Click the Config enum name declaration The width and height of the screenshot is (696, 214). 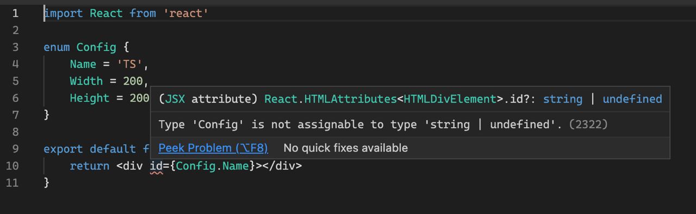[x=96, y=47]
